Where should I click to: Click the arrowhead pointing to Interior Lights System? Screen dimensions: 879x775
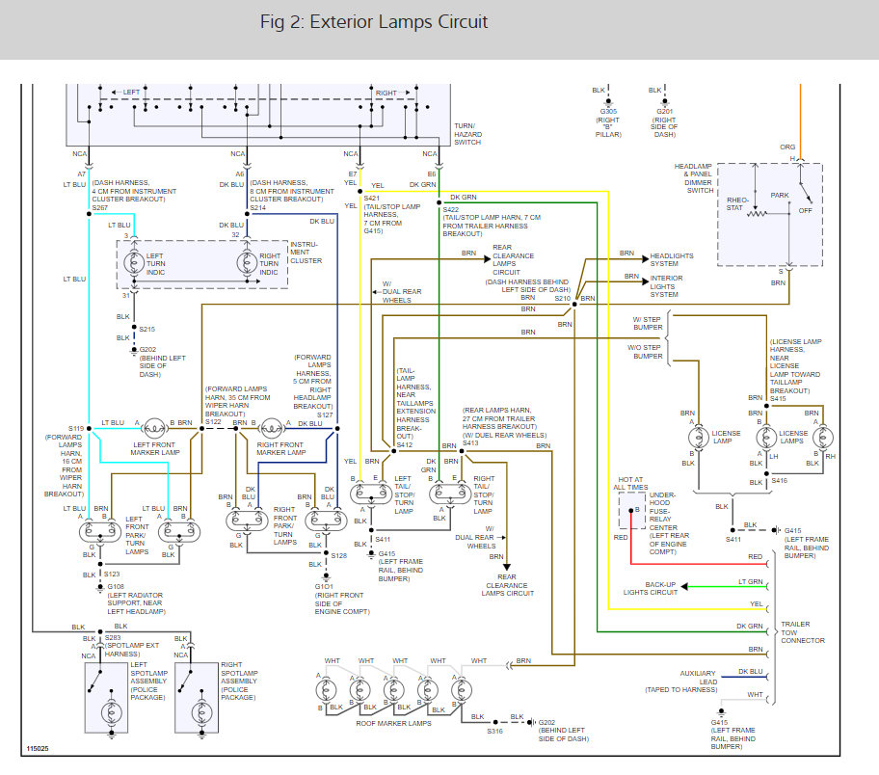pos(646,282)
